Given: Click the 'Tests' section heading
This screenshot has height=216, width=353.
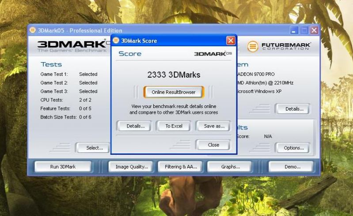Looking at the screenshot, I should pos(51,64).
